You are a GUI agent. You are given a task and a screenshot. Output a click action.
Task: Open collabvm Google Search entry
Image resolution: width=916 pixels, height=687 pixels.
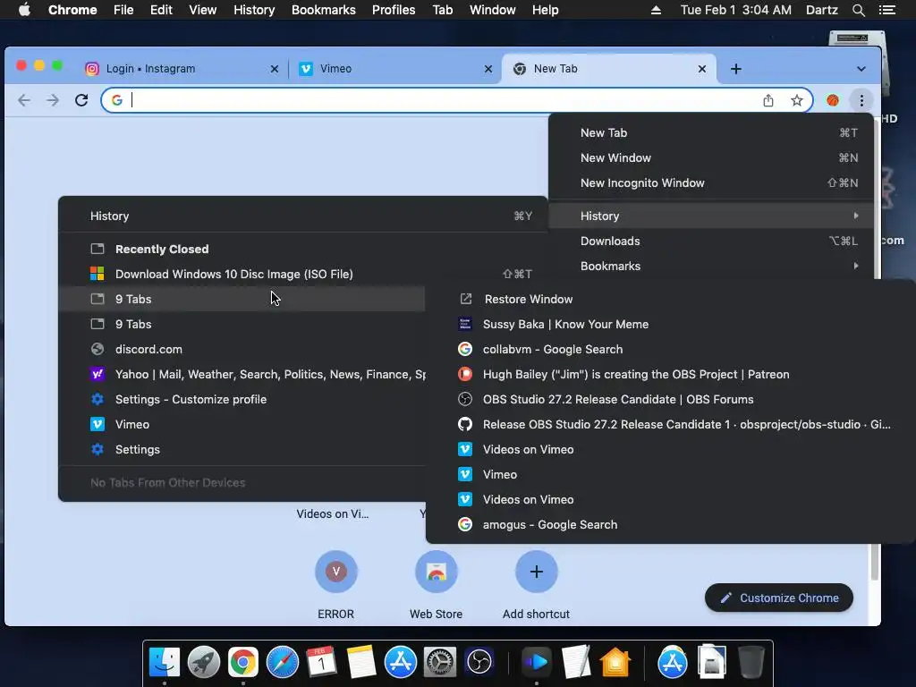671,350
